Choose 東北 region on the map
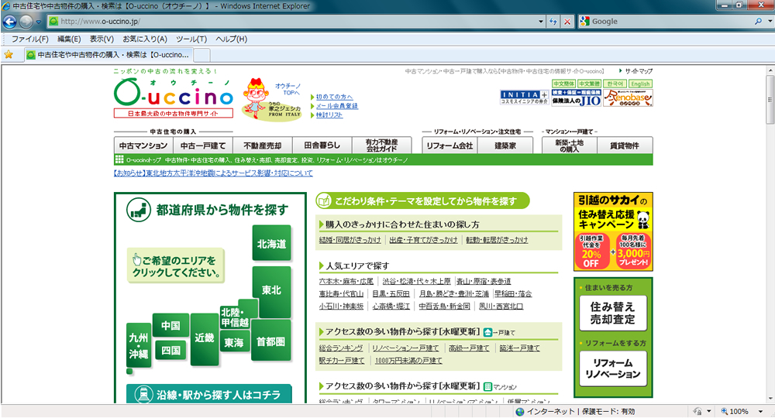 click(x=271, y=291)
